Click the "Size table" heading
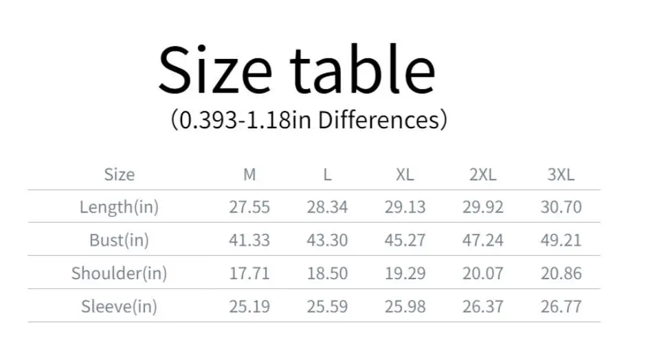Viewport: 661px width, 354px height. 296,70
